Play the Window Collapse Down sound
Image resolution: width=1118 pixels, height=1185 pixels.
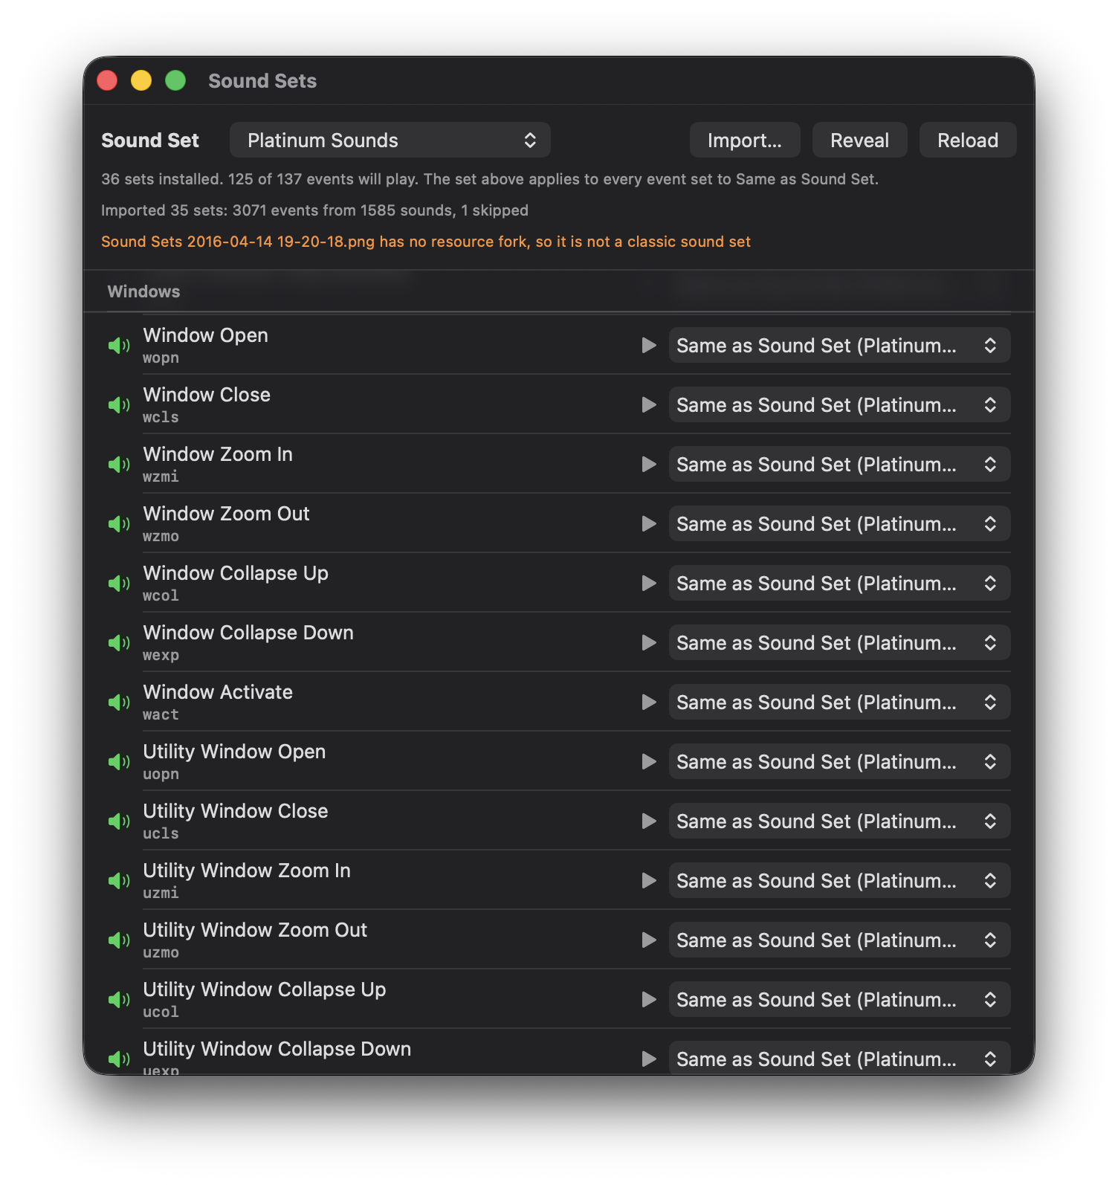point(649,643)
